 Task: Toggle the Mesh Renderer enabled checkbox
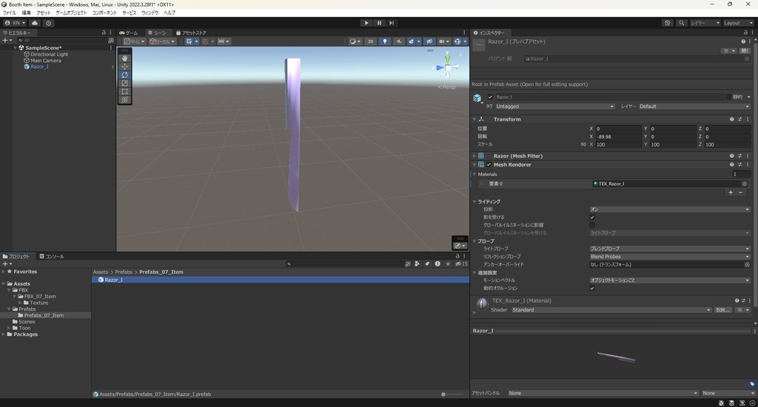point(489,165)
